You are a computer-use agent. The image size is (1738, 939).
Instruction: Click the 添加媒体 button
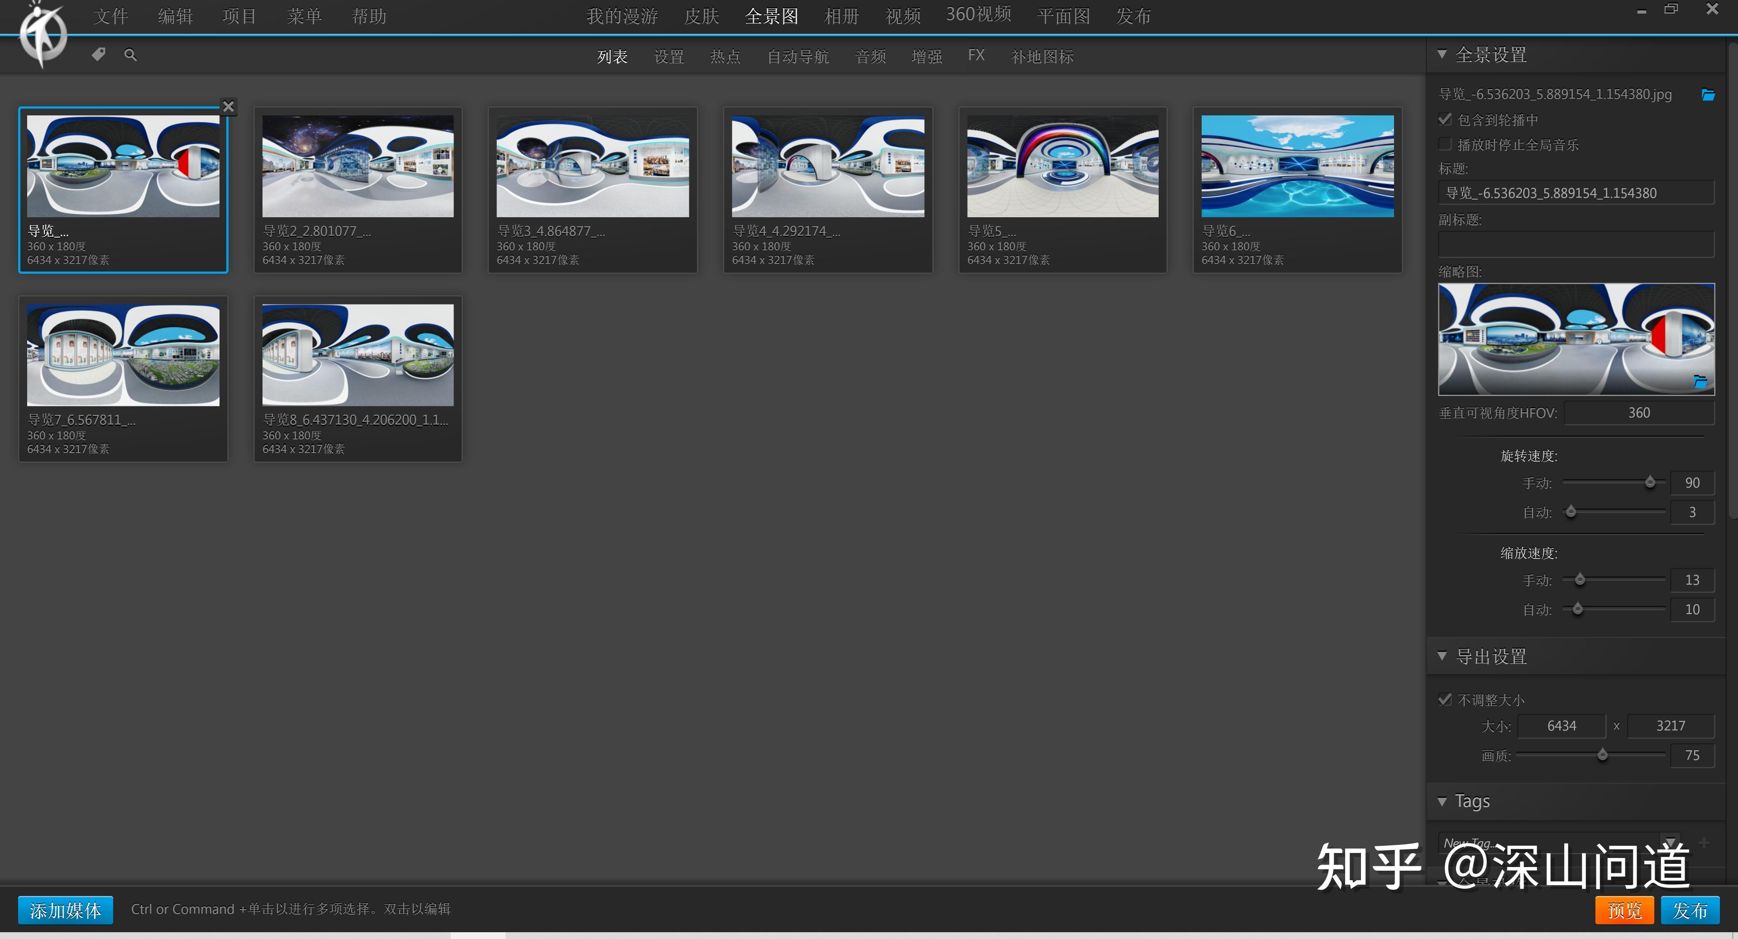(66, 910)
